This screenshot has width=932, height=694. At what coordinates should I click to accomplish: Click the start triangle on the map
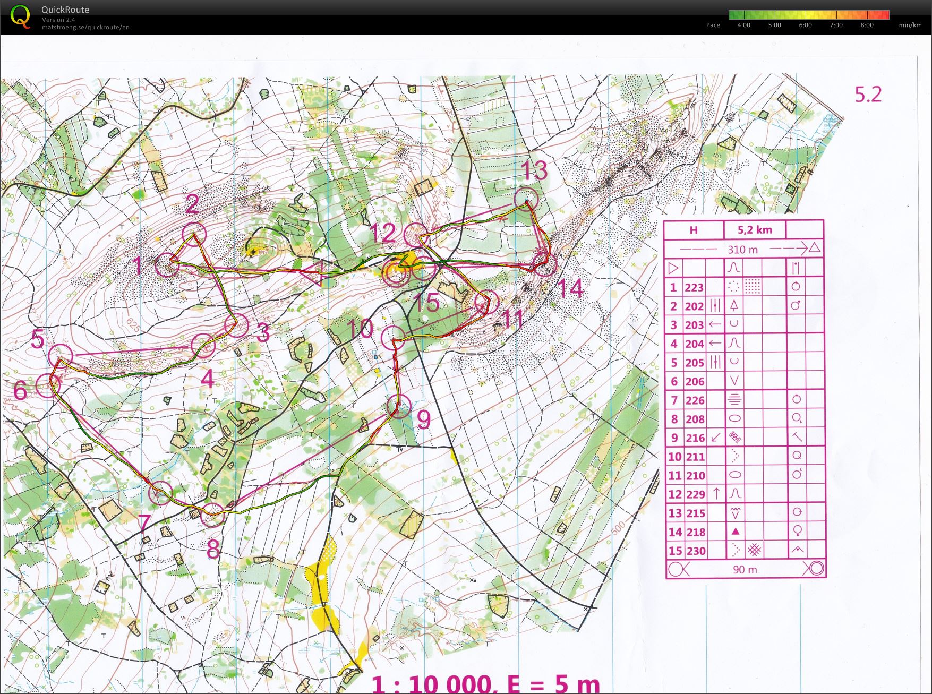tap(313, 273)
